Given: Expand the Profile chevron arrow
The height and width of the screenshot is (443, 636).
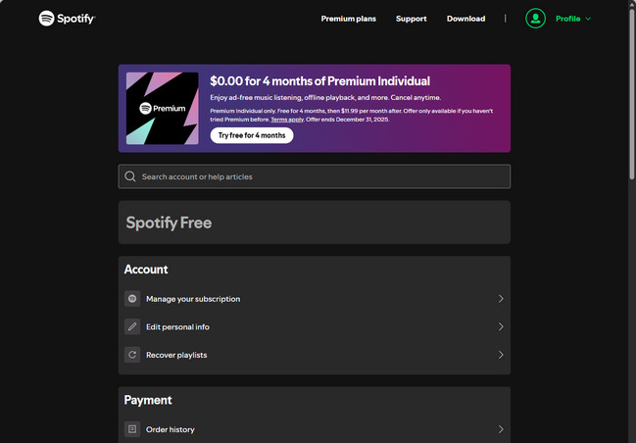Looking at the screenshot, I should point(588,19).
